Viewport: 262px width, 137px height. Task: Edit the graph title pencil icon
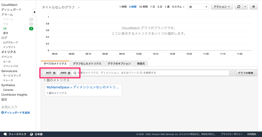pyautogui.click(x=79, y=7)
